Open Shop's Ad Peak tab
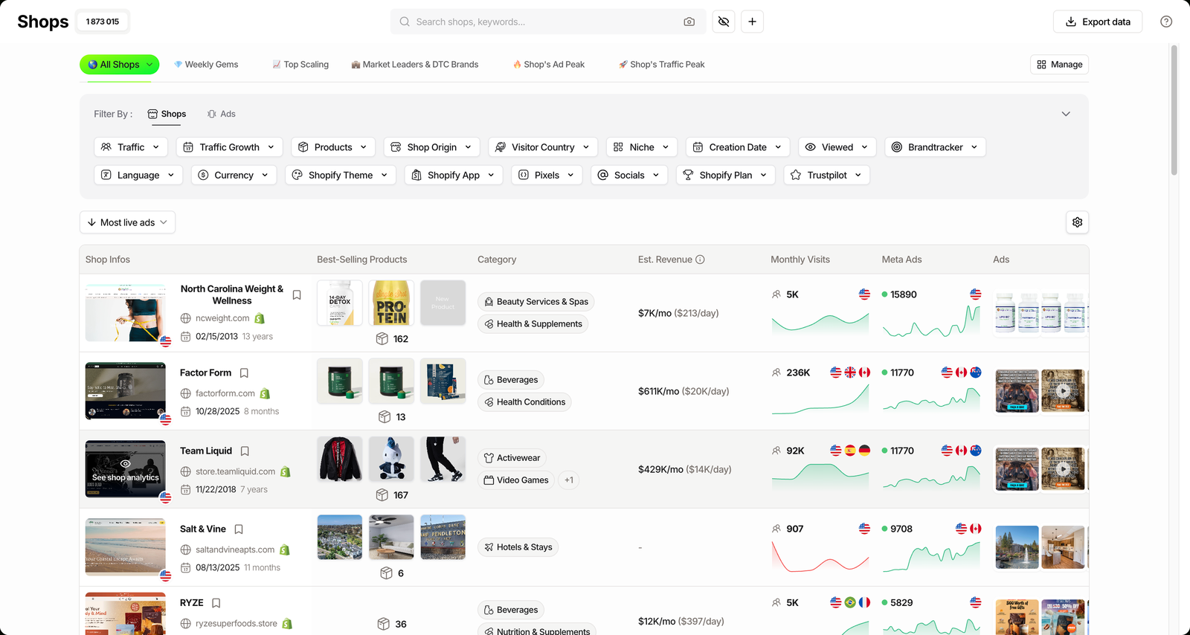1190x635 pixels. tap(549, 65)
